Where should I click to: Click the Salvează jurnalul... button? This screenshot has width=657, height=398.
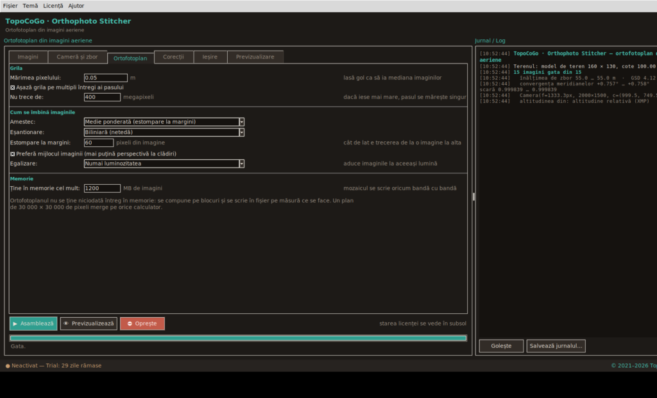556,346
